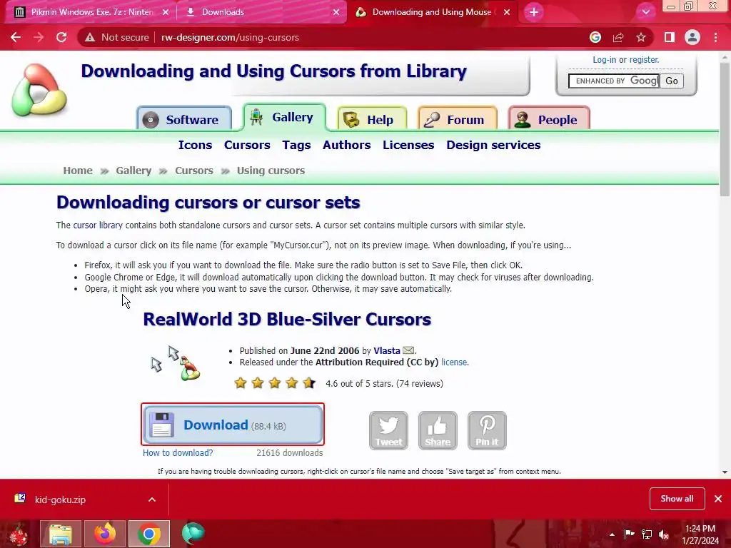Open Chrome three-dot menu

(715, 37)
